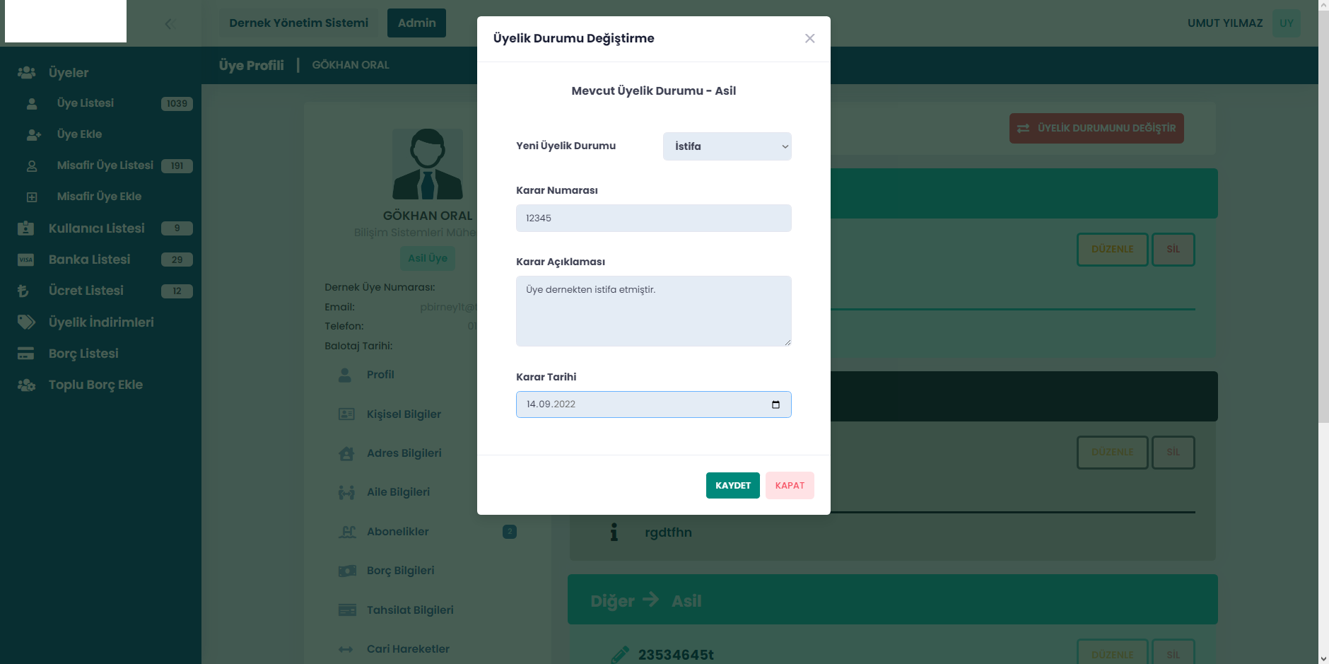Open the Yeni Üyelik Durumu dropdown
The width and height of the screenshot is (1329, 664).
pyautogui.click(x=727, y=146)
